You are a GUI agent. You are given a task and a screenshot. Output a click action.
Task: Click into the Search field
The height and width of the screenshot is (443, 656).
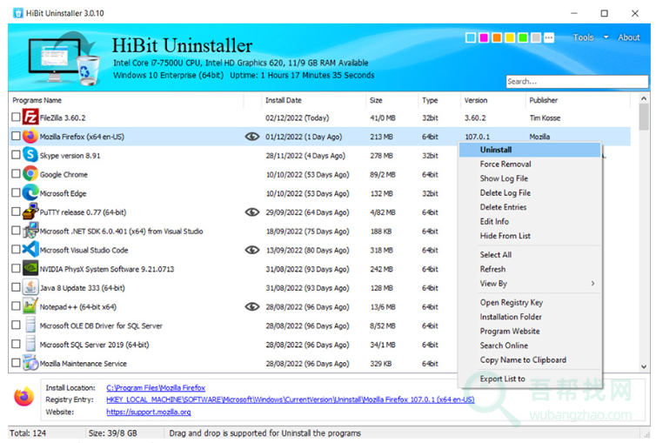[x=576, y=82]
